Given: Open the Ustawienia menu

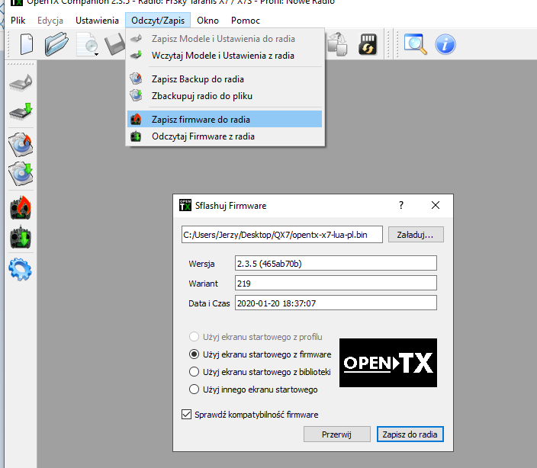Looking at the screenshot, I should (x=97, y=21).
